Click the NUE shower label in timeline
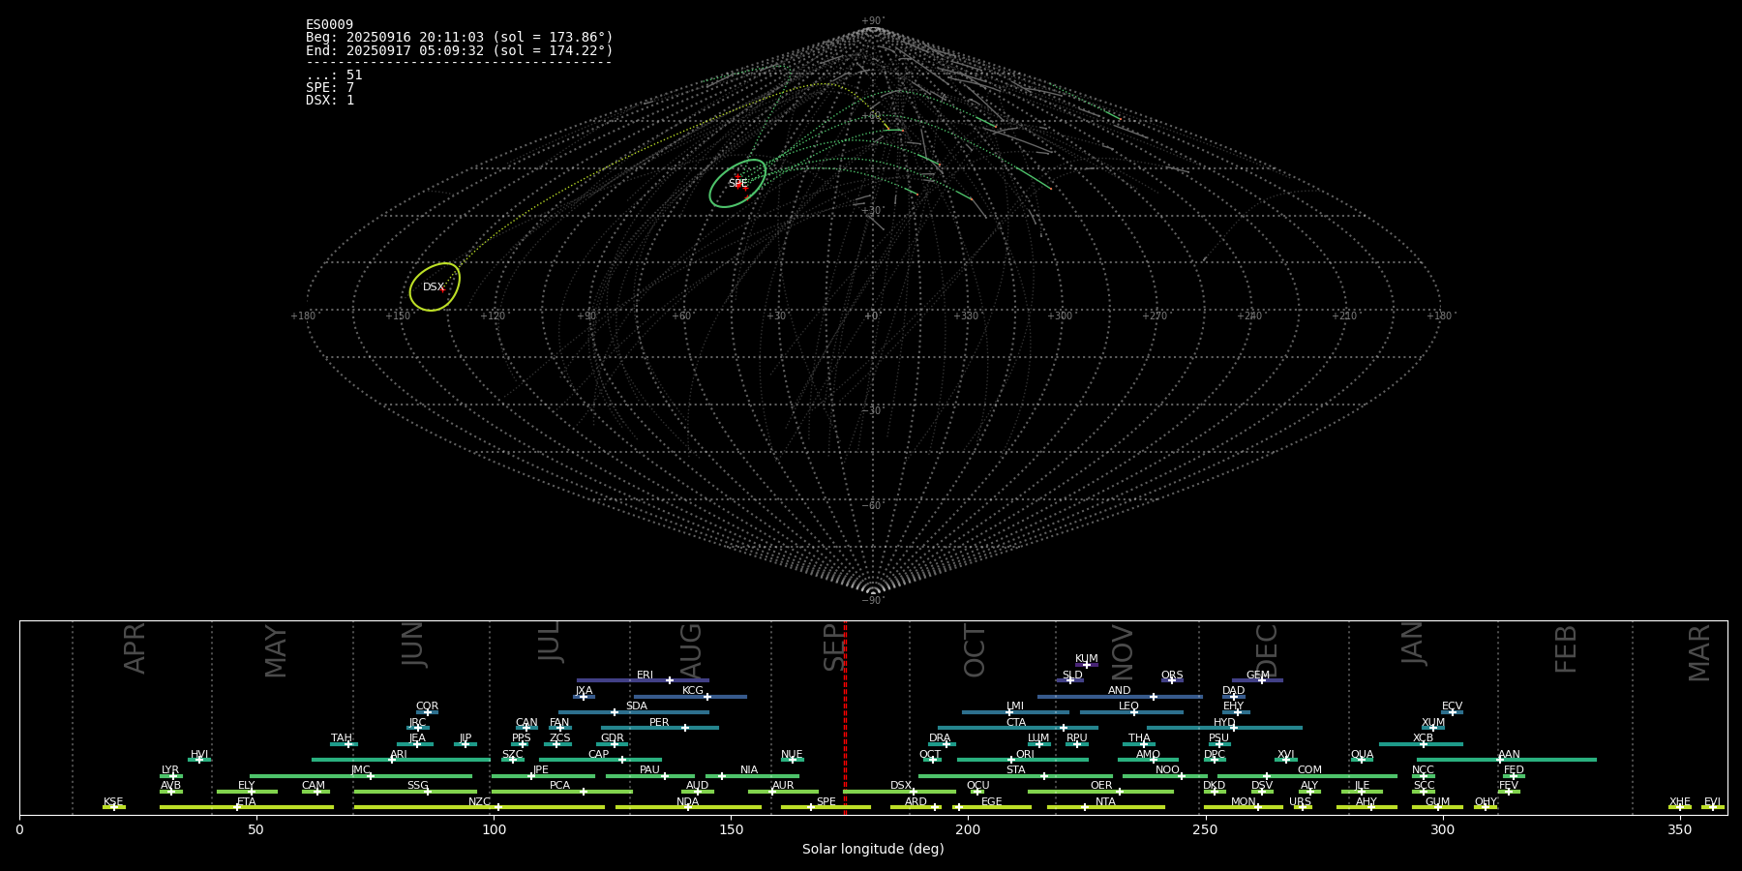1742x871 pixels. (792, 755)
